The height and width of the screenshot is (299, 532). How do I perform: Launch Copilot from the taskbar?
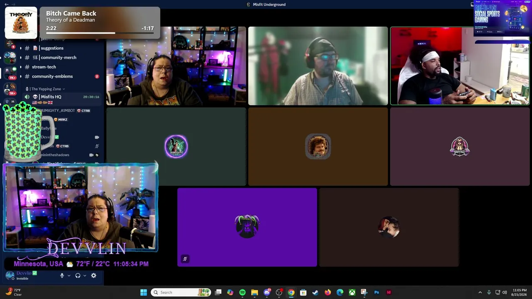(x=230, y=292)
